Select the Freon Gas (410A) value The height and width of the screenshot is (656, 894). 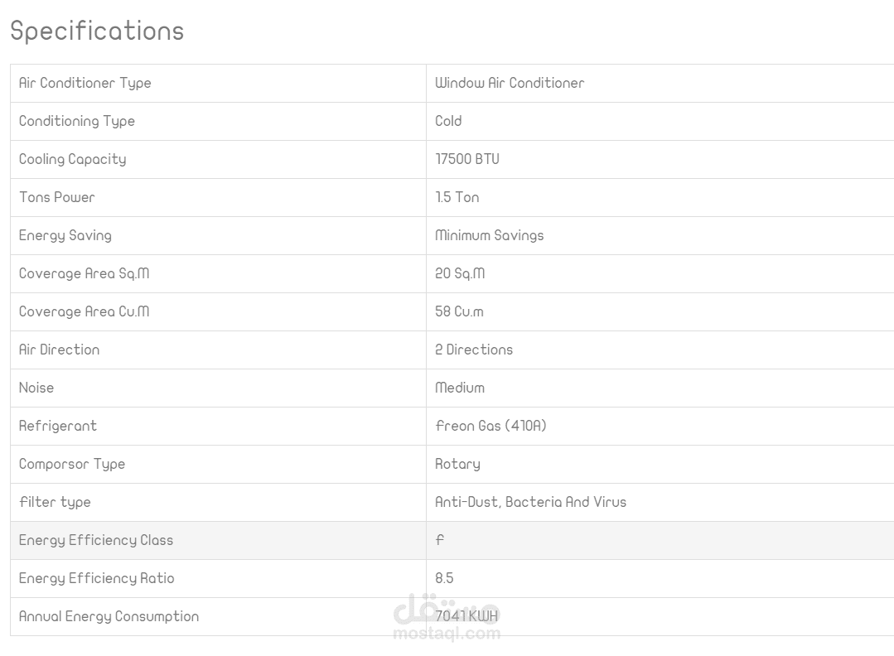490,426
